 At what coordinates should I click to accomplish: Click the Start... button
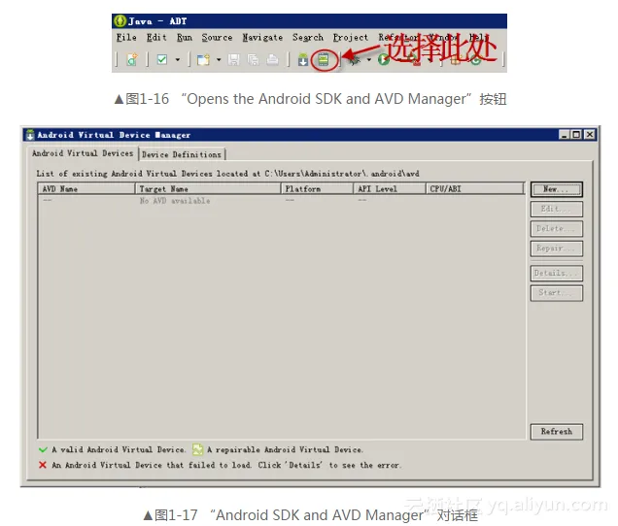[556, 293]
